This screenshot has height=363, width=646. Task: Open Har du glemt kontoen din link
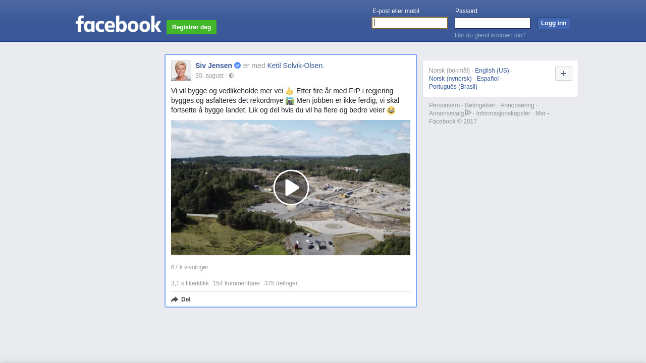click(x=490, y=35)
